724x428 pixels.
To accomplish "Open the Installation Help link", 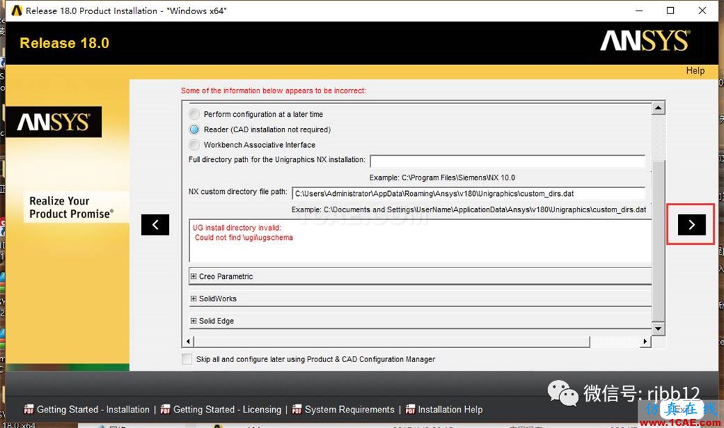I will [450, 410].
